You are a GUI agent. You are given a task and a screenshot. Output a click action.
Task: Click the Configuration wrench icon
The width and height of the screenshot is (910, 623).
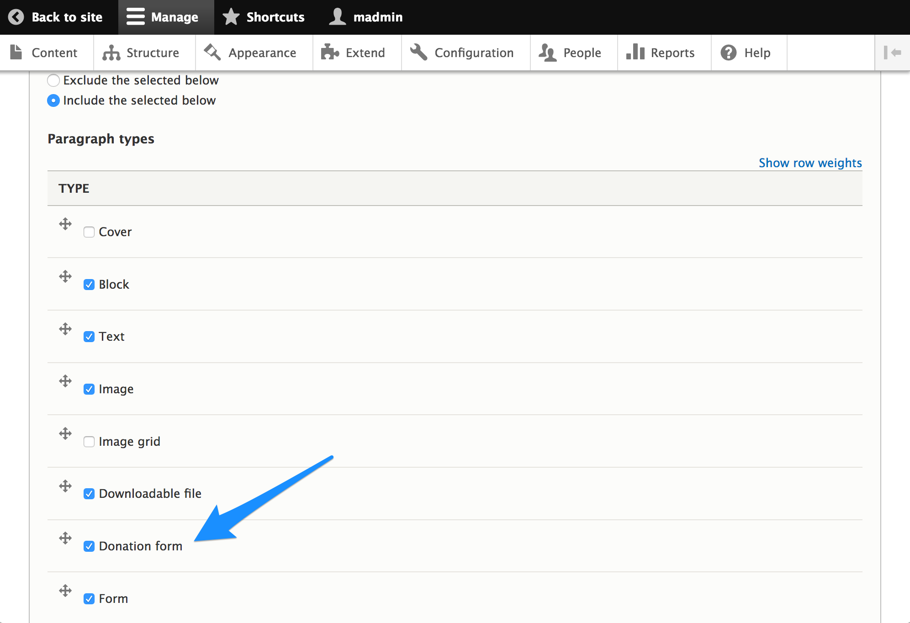pos(419,52)
